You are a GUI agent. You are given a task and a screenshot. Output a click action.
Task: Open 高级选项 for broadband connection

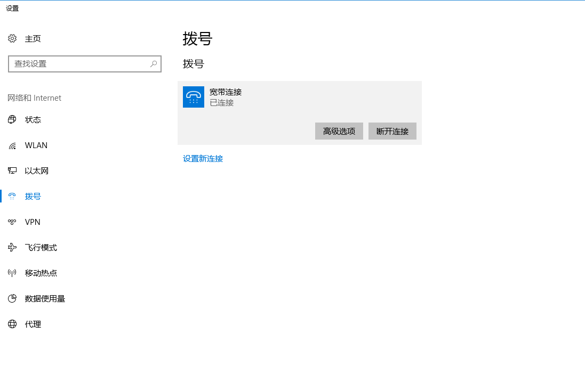[339, 131]
